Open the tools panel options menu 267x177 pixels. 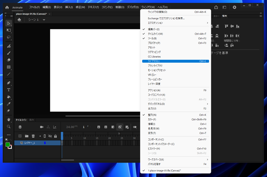click(11, 16)
